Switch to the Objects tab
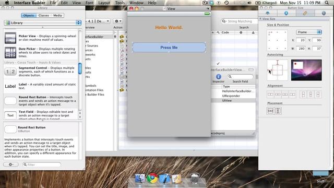 tap(29, 15)
